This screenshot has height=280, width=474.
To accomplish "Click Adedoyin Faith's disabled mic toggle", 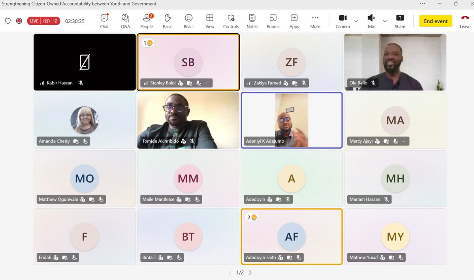I will [299, 258].
